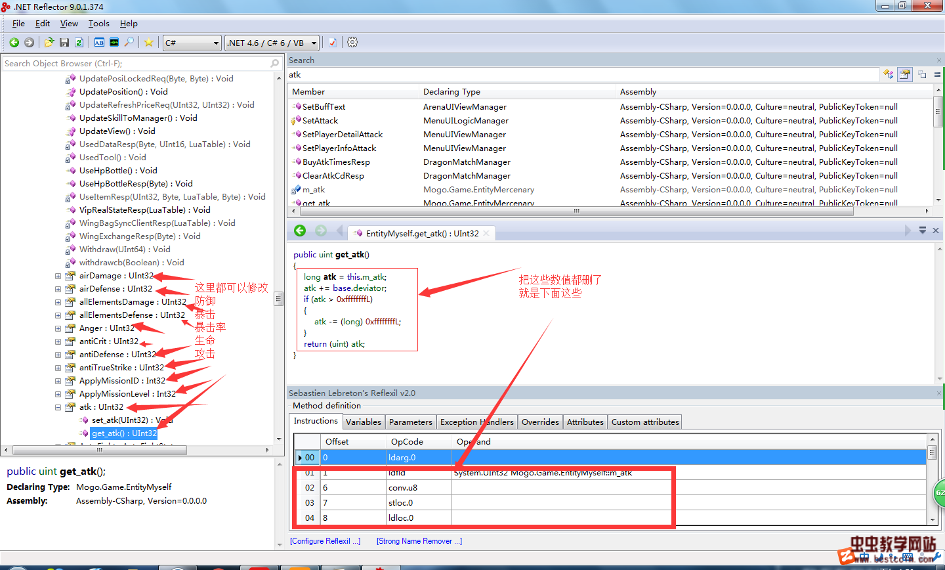Select set_atk(UInt32) method in tree
The height and width of the screenshot is (570, 945).
pos(132,420)
